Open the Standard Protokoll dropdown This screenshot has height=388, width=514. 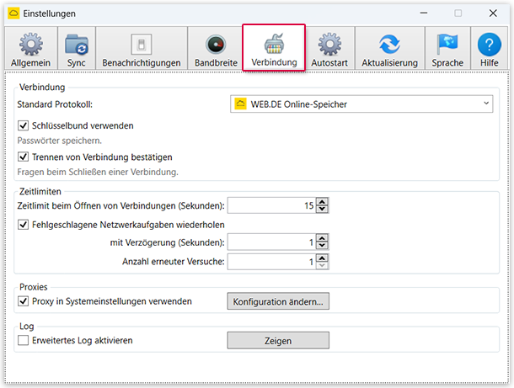click(x=361, y=104)
